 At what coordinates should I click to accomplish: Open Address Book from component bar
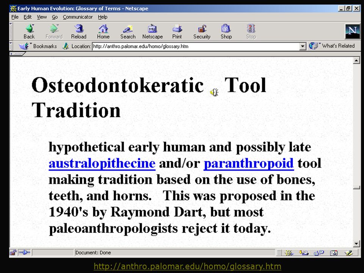tap(334, 253)
